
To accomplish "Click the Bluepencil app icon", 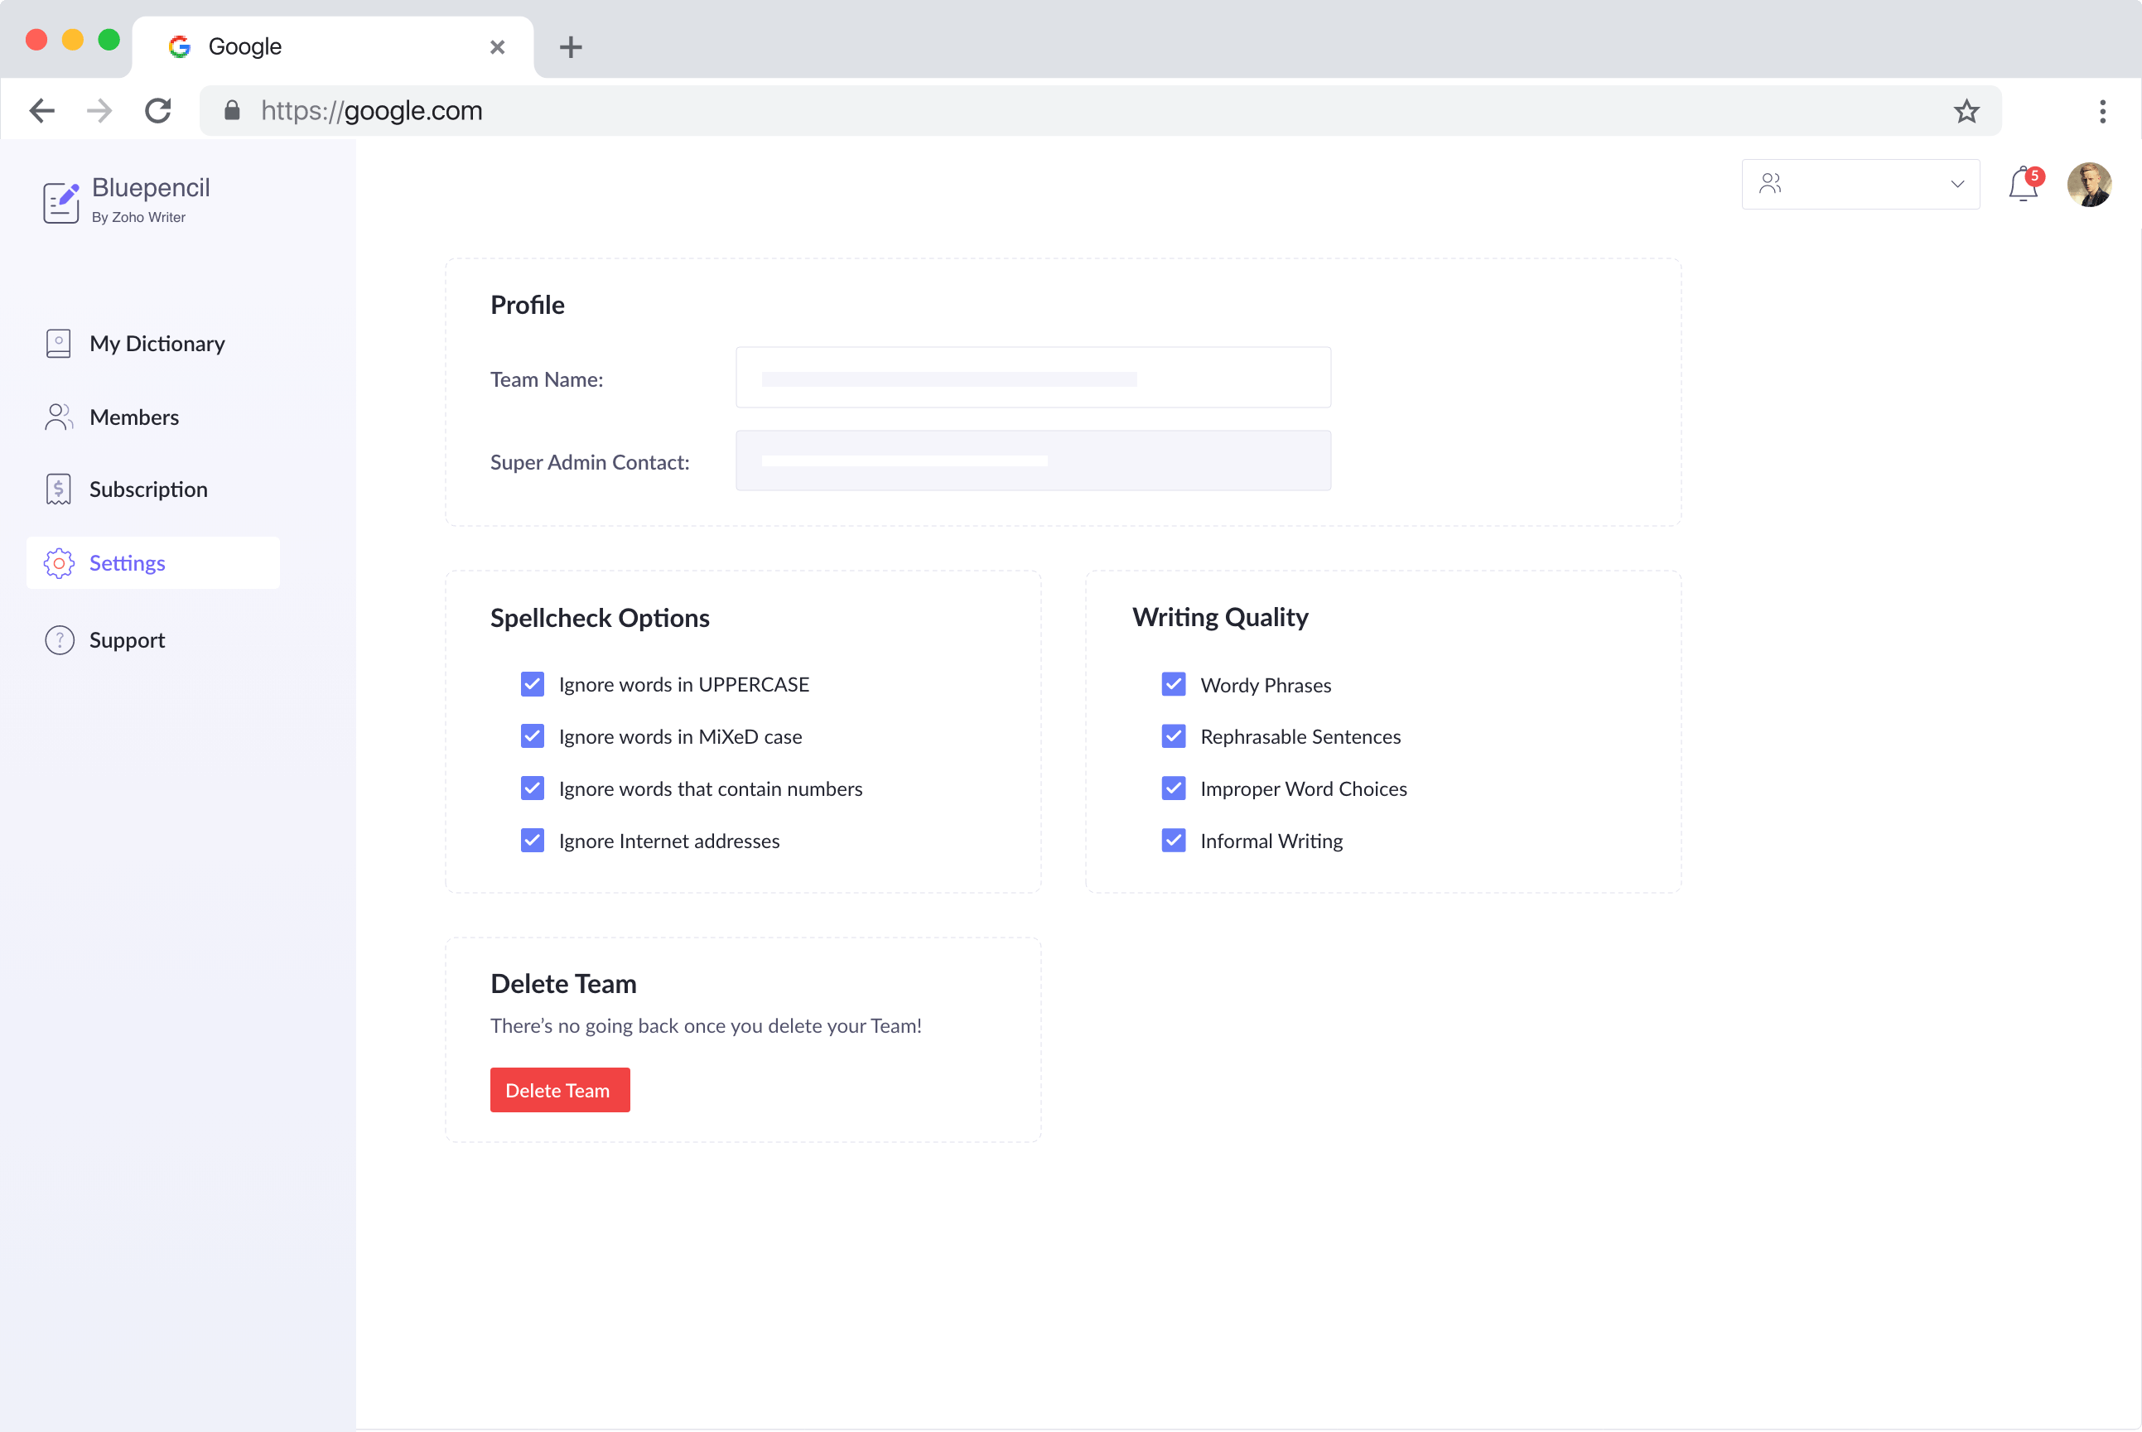I will (59, 200).
